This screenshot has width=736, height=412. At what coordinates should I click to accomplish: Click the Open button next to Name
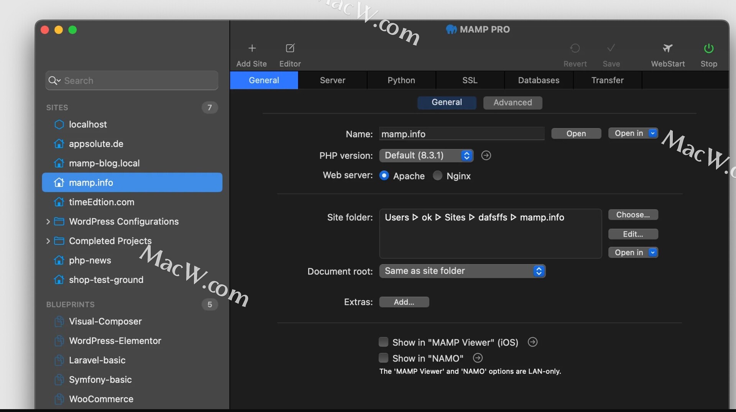pos(576,133)
